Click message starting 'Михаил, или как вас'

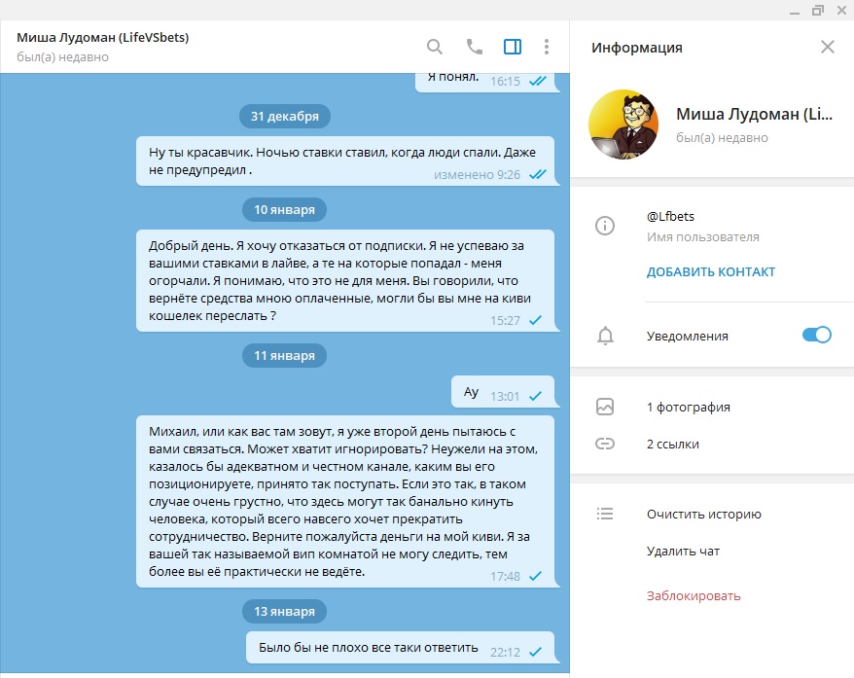click(x=345, y=502)
